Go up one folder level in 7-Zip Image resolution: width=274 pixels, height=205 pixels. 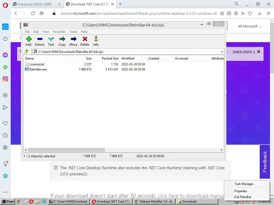tap(26, 52)
